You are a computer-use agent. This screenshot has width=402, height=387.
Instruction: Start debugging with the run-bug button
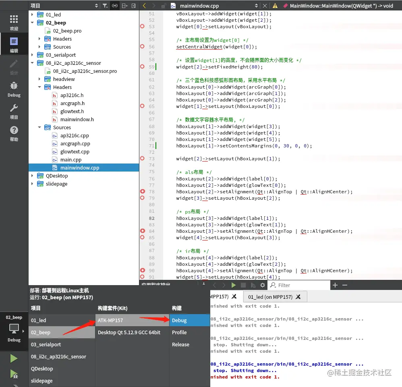(14, 374)
